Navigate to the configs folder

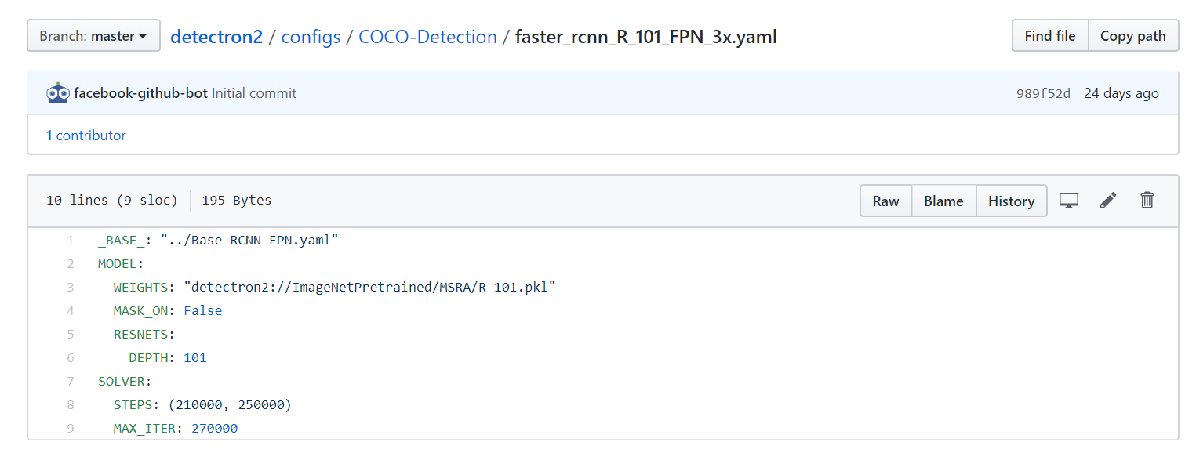point(311,36)
